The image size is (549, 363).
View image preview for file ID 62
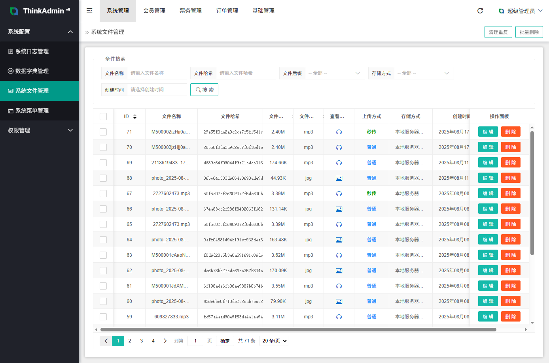pos(339,271)
